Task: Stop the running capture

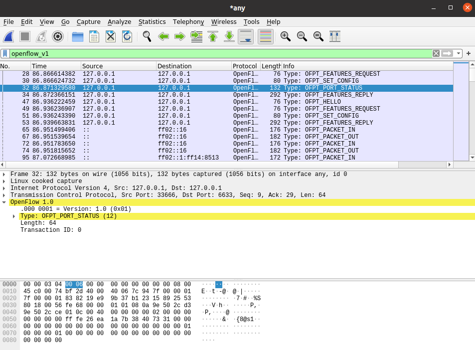Action: (x=25, y=37)
